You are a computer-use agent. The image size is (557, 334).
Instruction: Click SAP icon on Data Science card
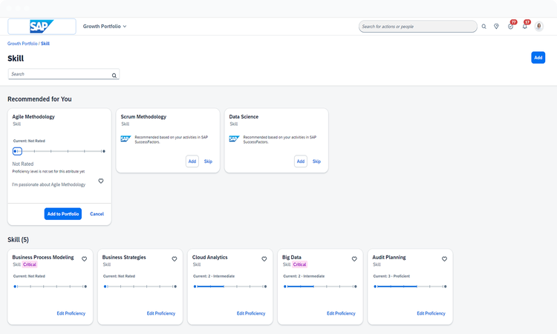(x=234, y=138)
